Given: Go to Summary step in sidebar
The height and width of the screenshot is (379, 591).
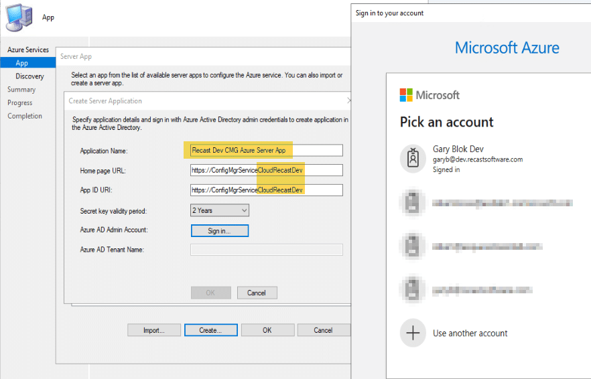Looking at the screenshot, I should [21, 90].
